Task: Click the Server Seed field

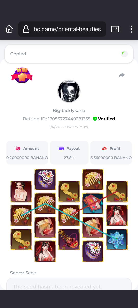Action: (69, 284)
